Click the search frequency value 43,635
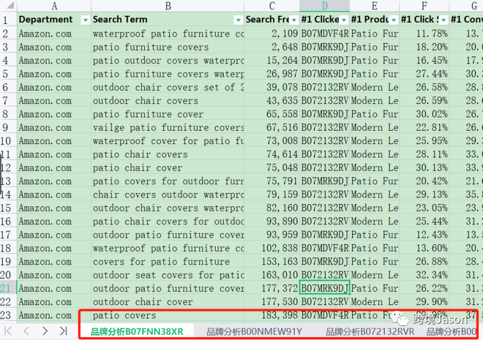483x340 pixels. coord(282,101)
